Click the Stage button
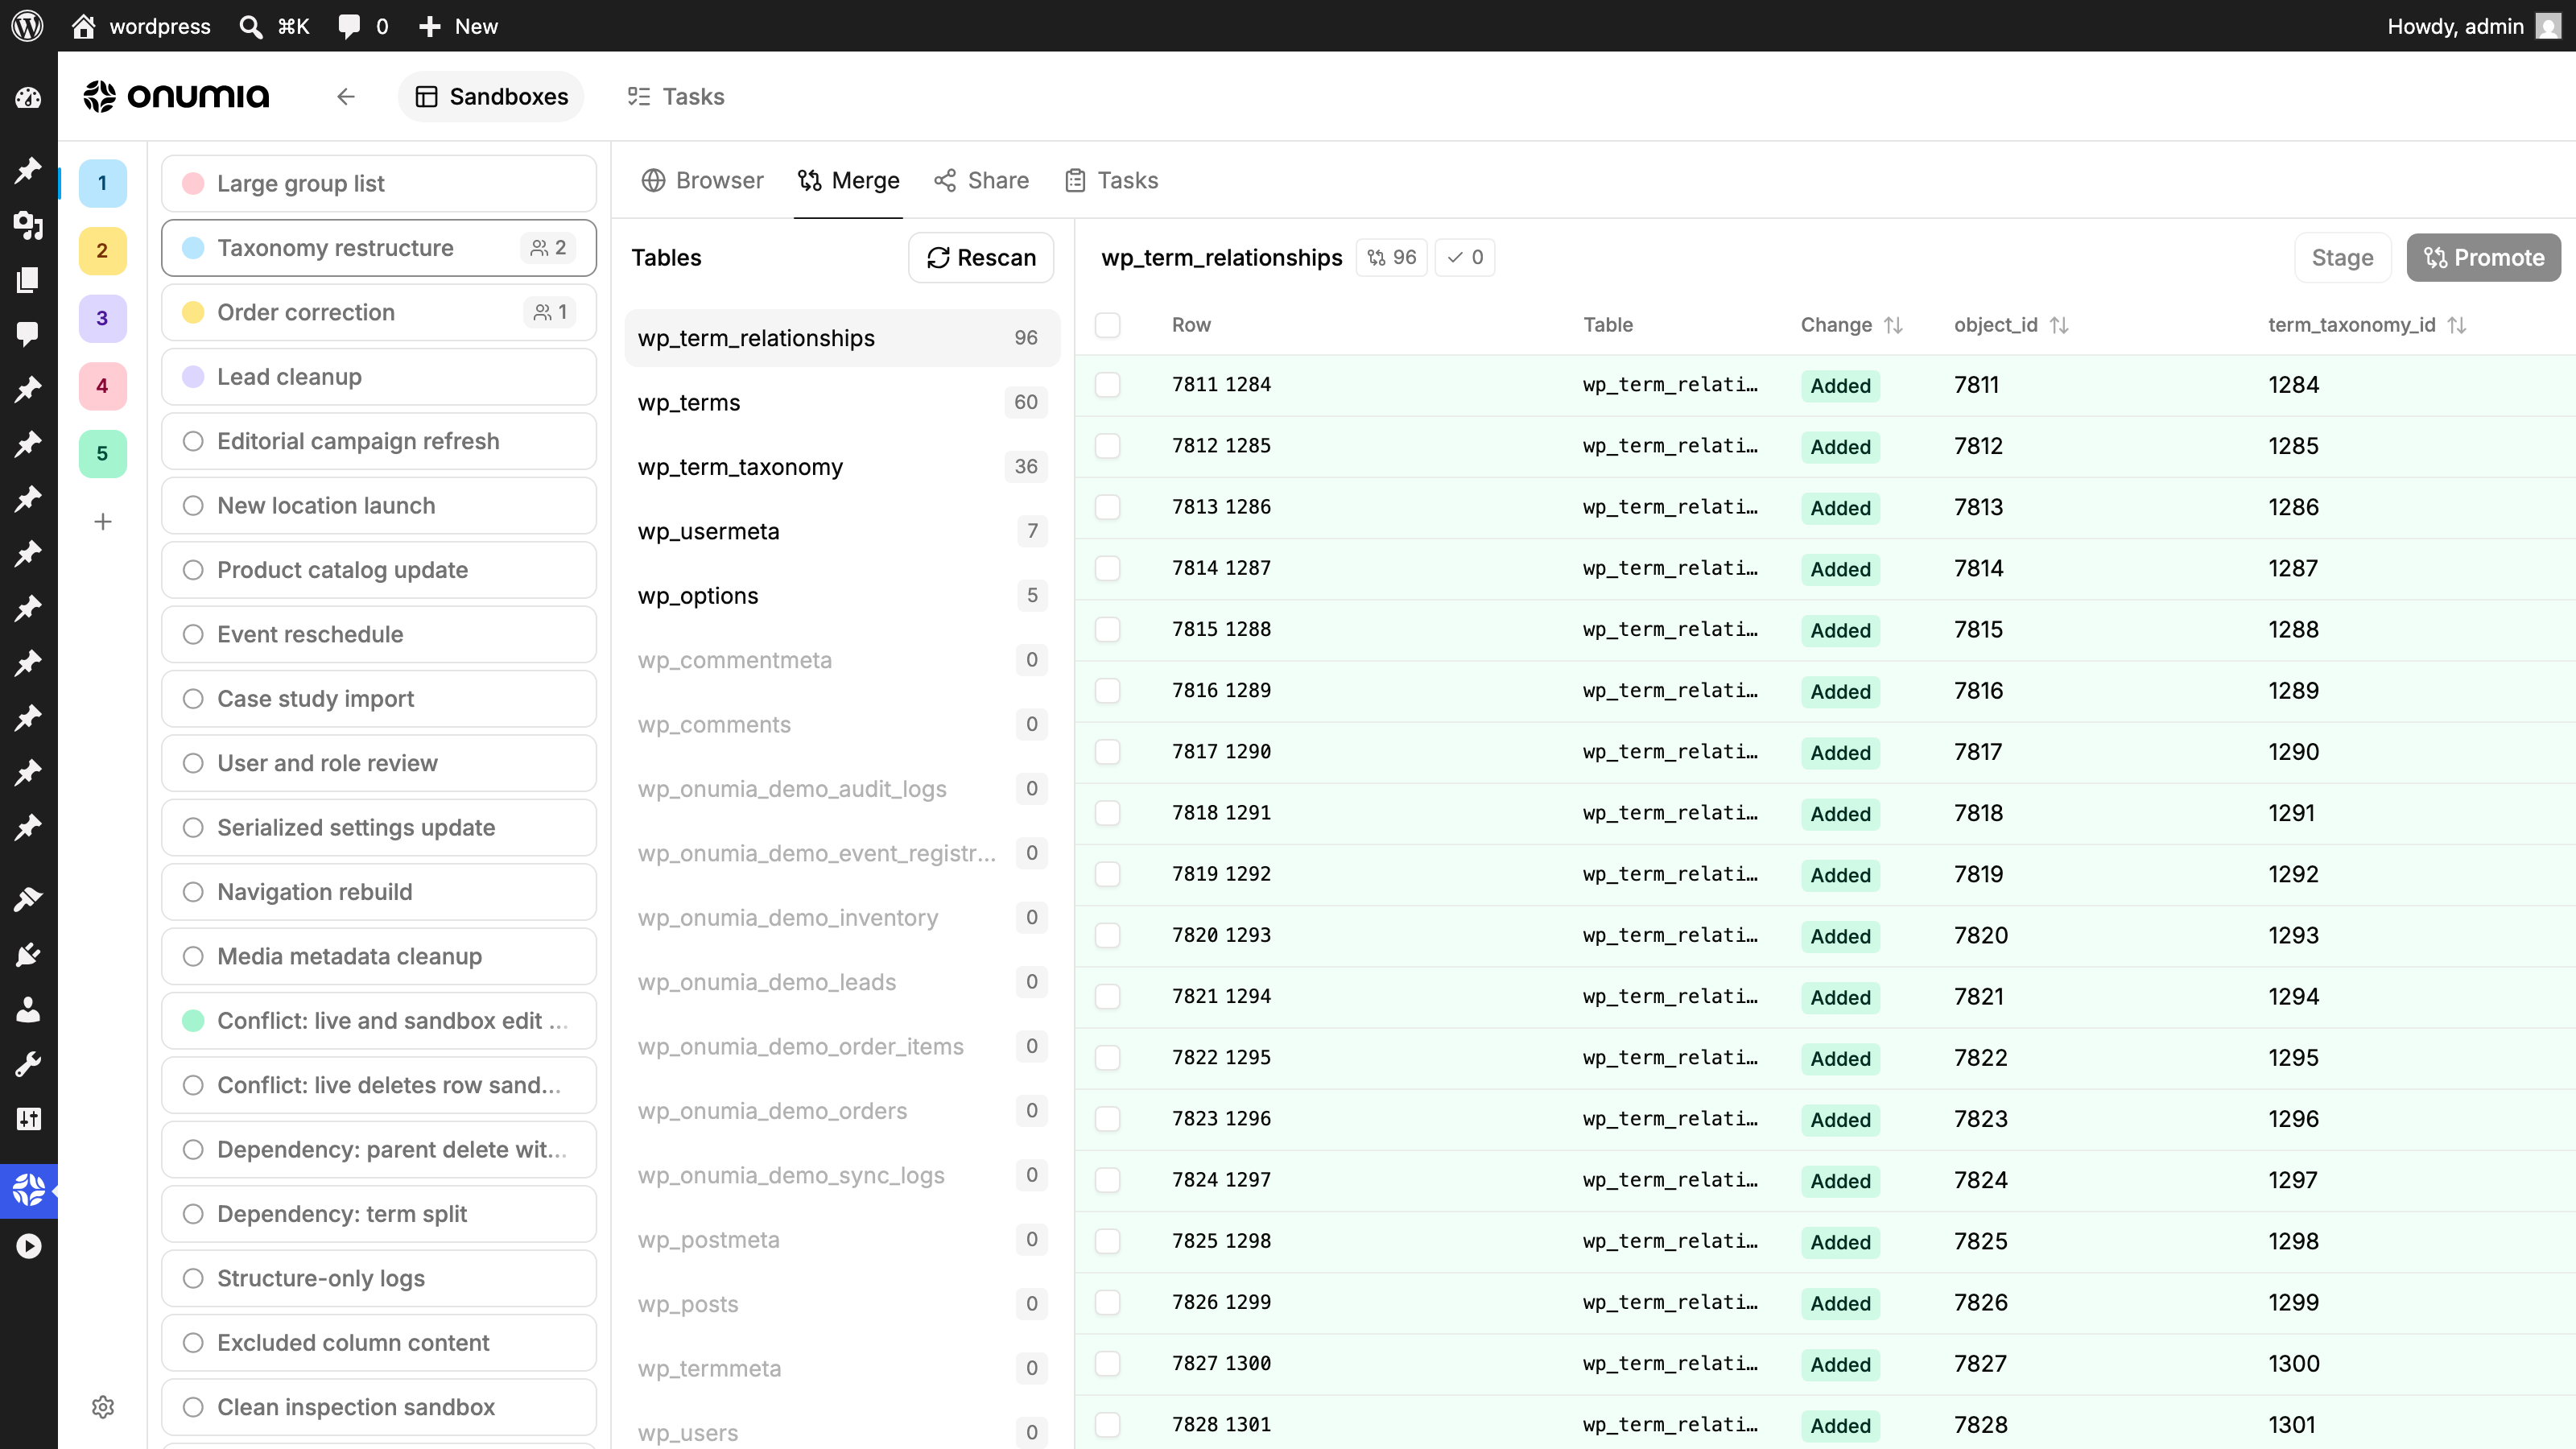This screenshot has height=1449, width=2576. 2342,258
